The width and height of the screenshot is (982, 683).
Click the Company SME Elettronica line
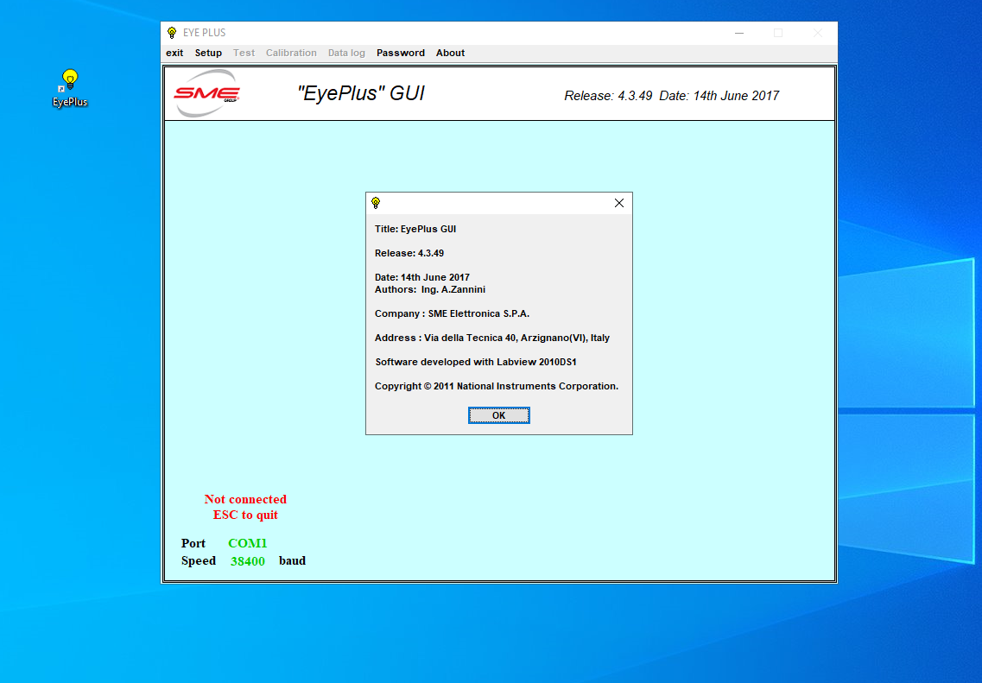click(x=452, y=313)
